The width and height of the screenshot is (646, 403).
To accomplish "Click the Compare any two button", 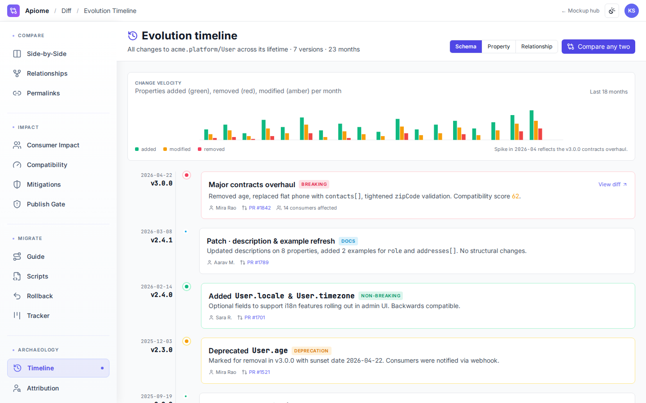I will point(598,47).
